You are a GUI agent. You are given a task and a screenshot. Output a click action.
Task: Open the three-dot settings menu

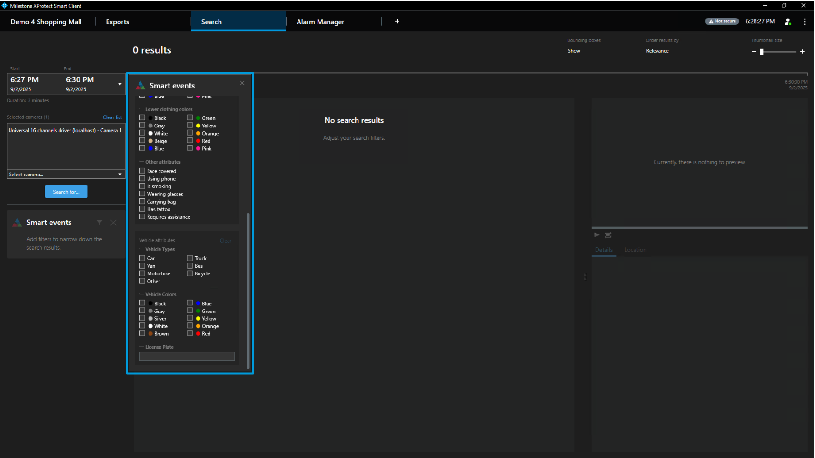pos(805,22)
